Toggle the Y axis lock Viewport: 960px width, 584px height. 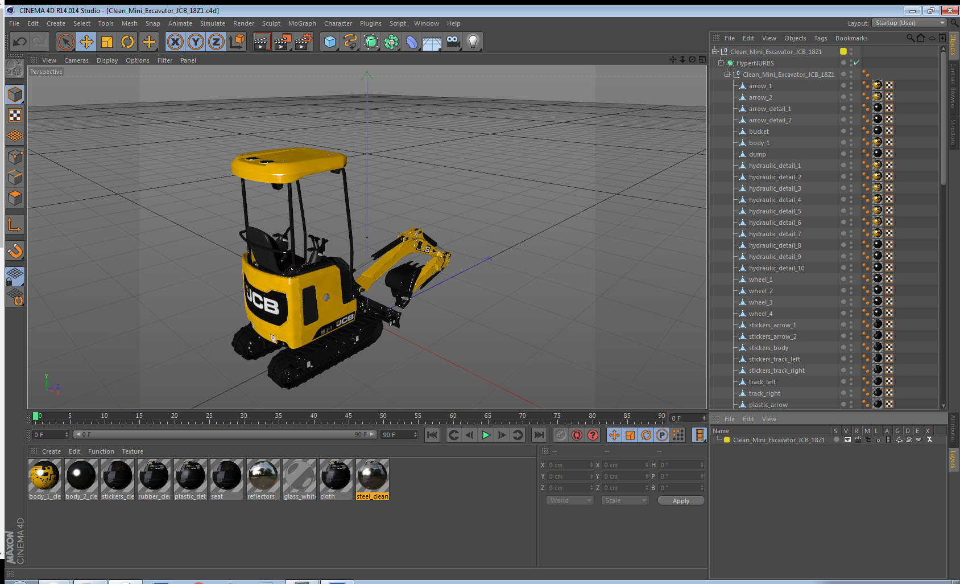click(x=196, y=42)
